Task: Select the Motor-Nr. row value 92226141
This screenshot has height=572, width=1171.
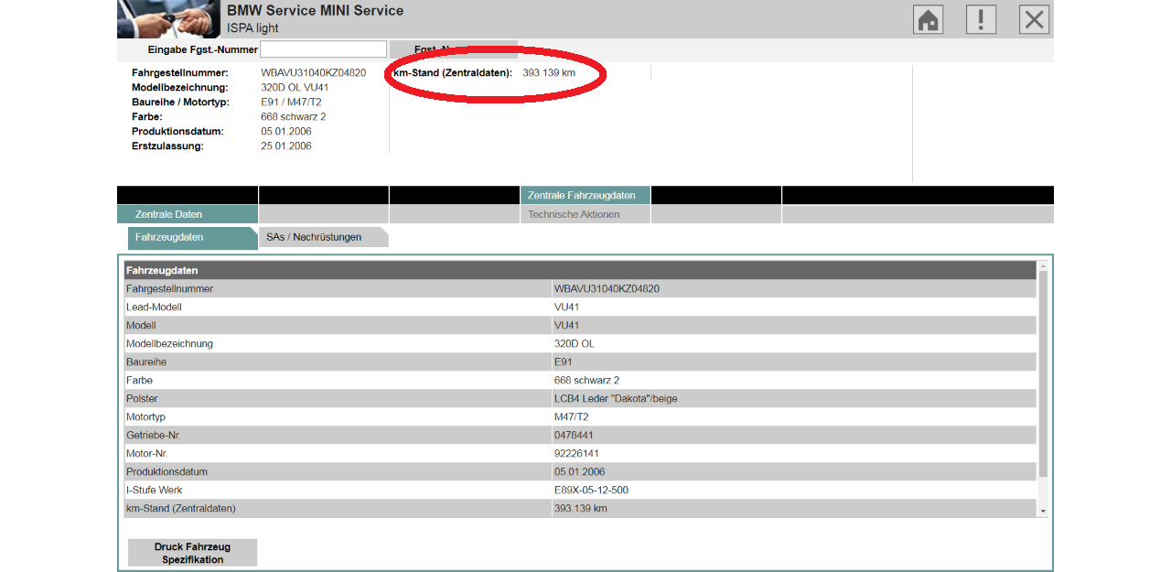Action: pos(578,454)
